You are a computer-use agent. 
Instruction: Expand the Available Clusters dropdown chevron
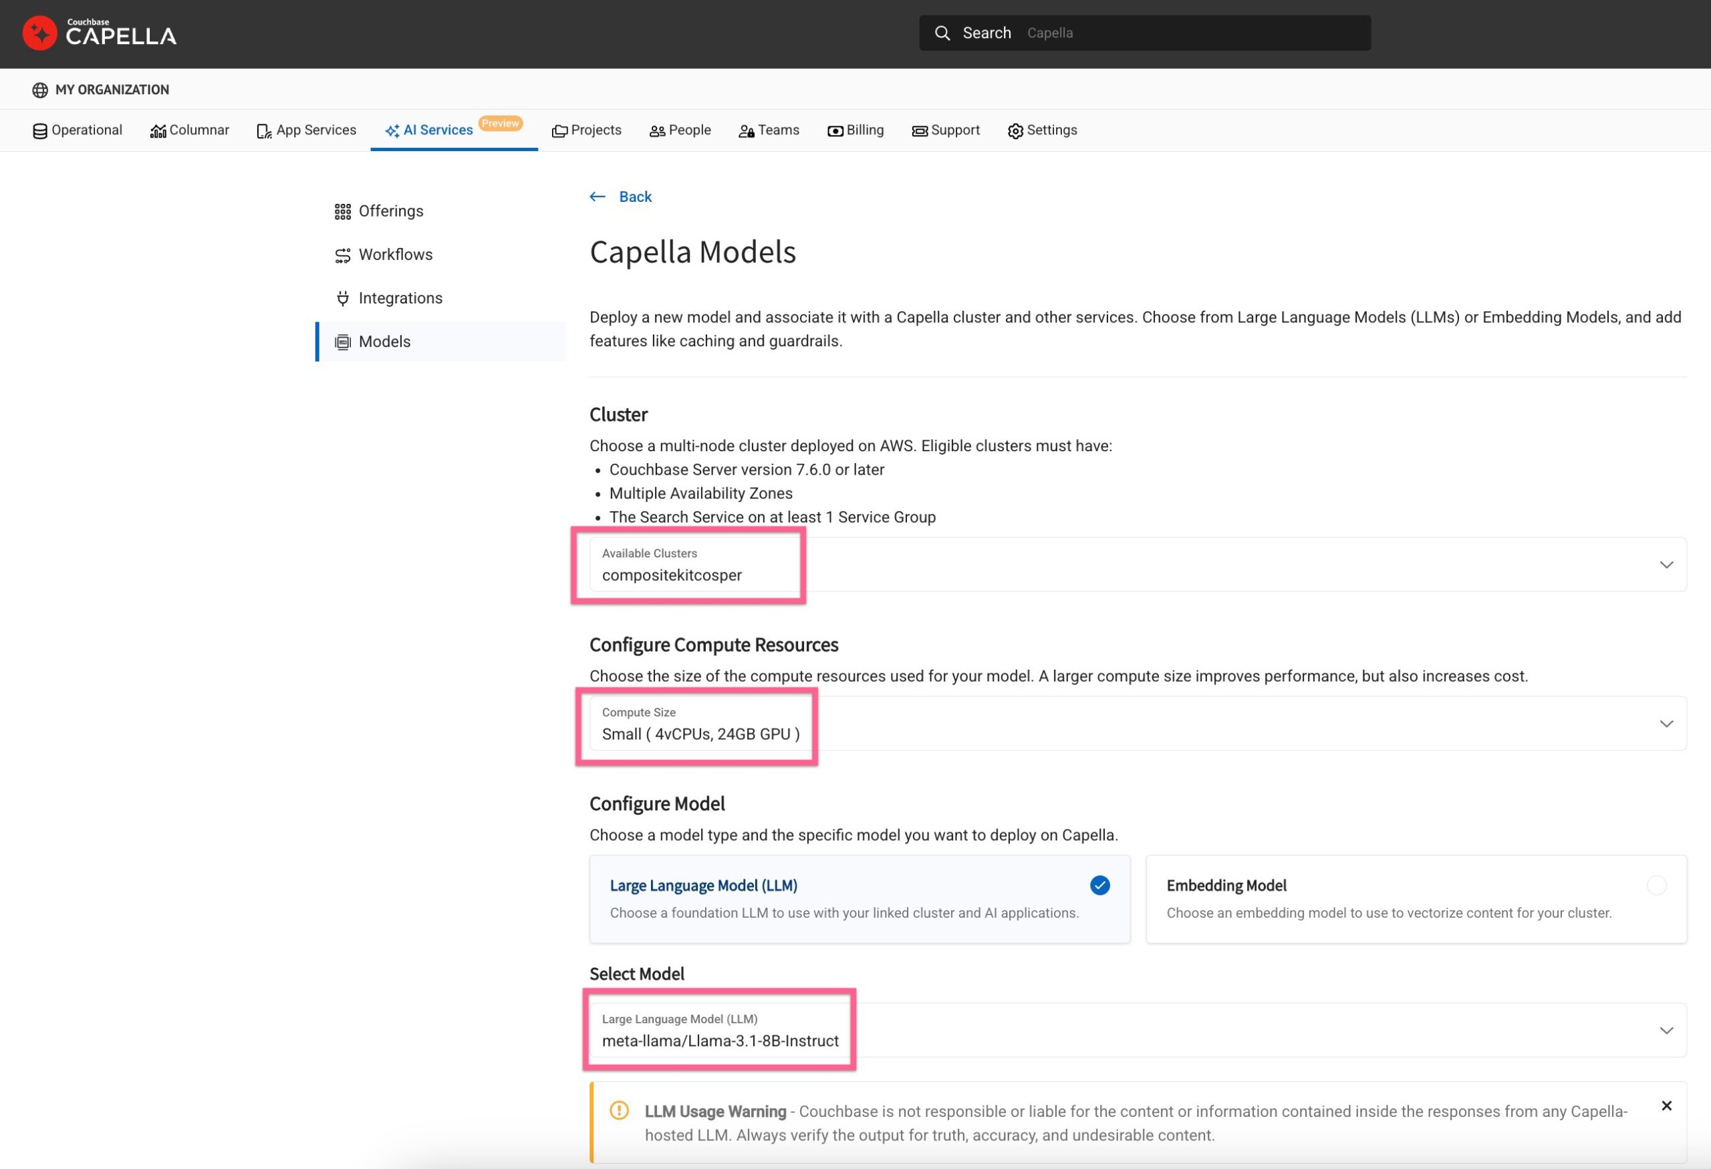[x=1666, y=565]
